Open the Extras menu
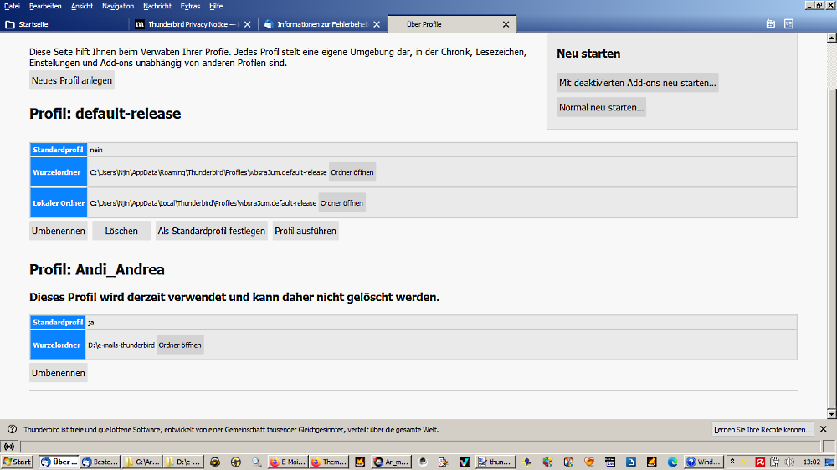Viewport: 837px width, 470px height. click(x=190, y=6)
